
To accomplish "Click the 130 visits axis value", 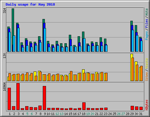I will (4, 56).
